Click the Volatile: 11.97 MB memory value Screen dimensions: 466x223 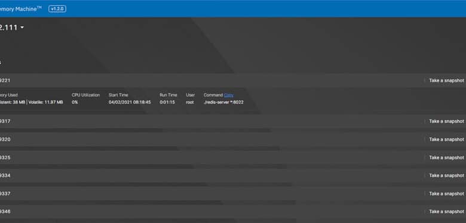tap(46, 103)
